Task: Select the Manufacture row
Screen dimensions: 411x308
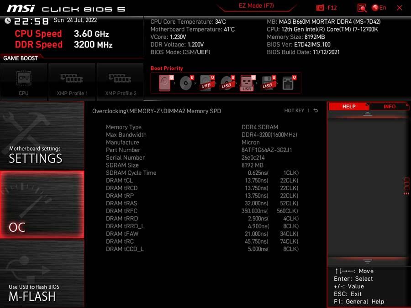Action: [202, 142]
